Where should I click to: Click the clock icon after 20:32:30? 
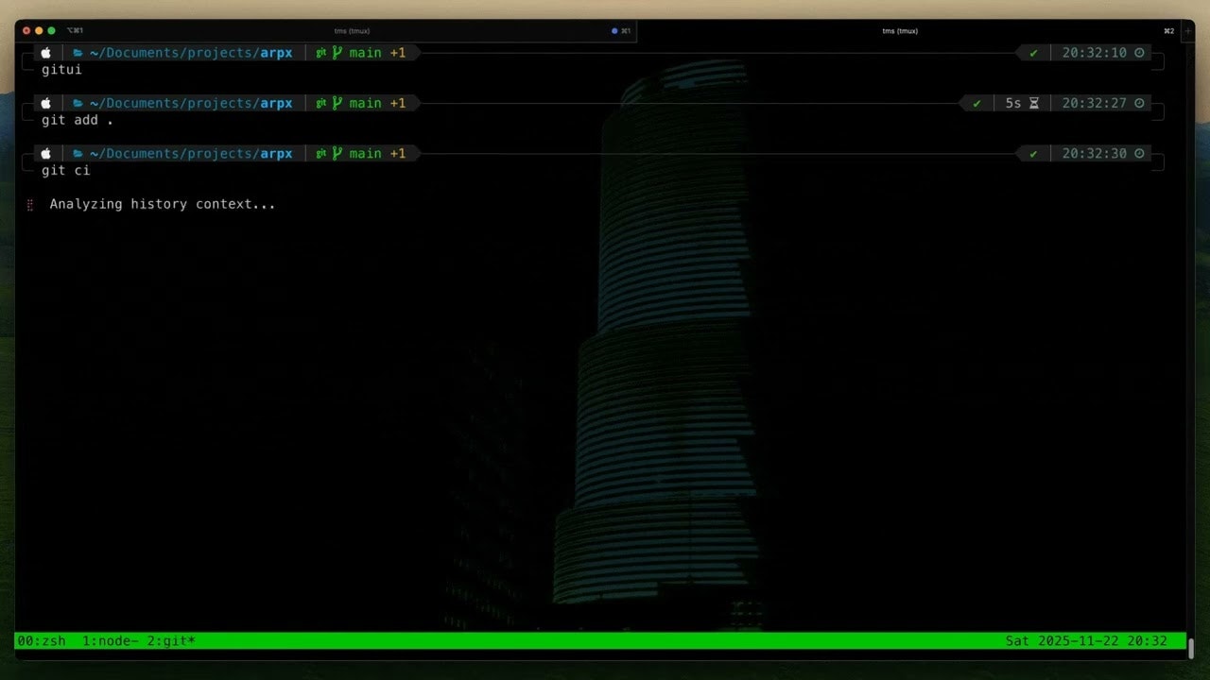pos(1139,153)
